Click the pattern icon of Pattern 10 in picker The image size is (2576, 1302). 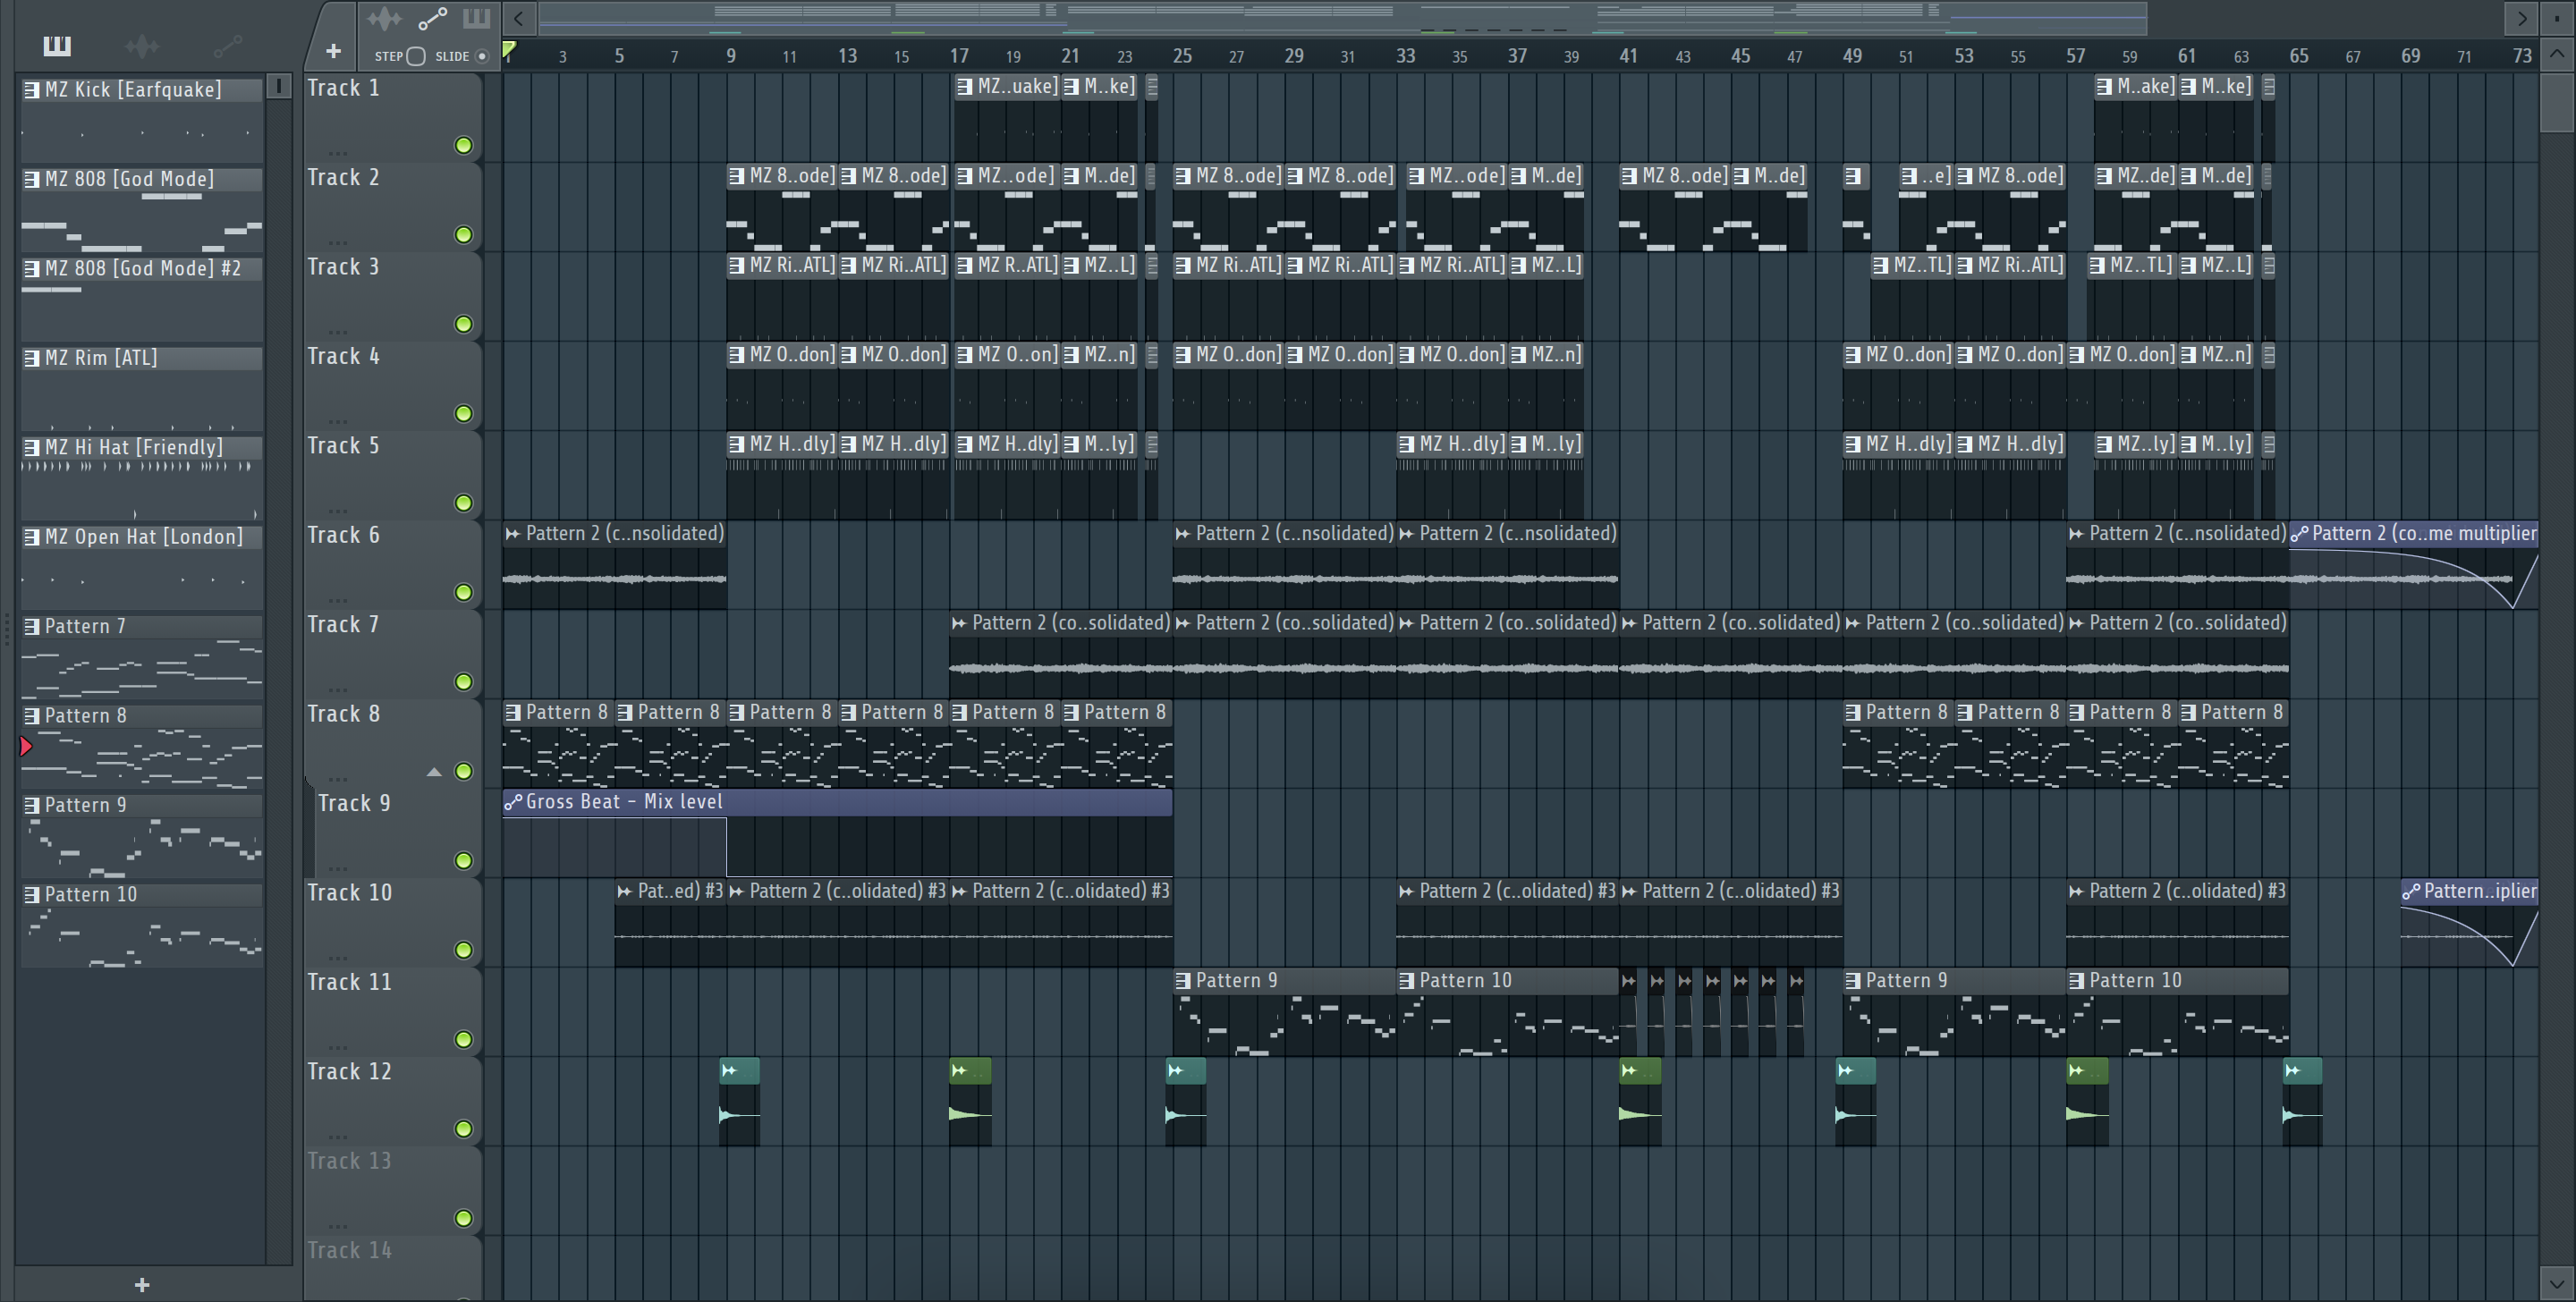point(32,895)
